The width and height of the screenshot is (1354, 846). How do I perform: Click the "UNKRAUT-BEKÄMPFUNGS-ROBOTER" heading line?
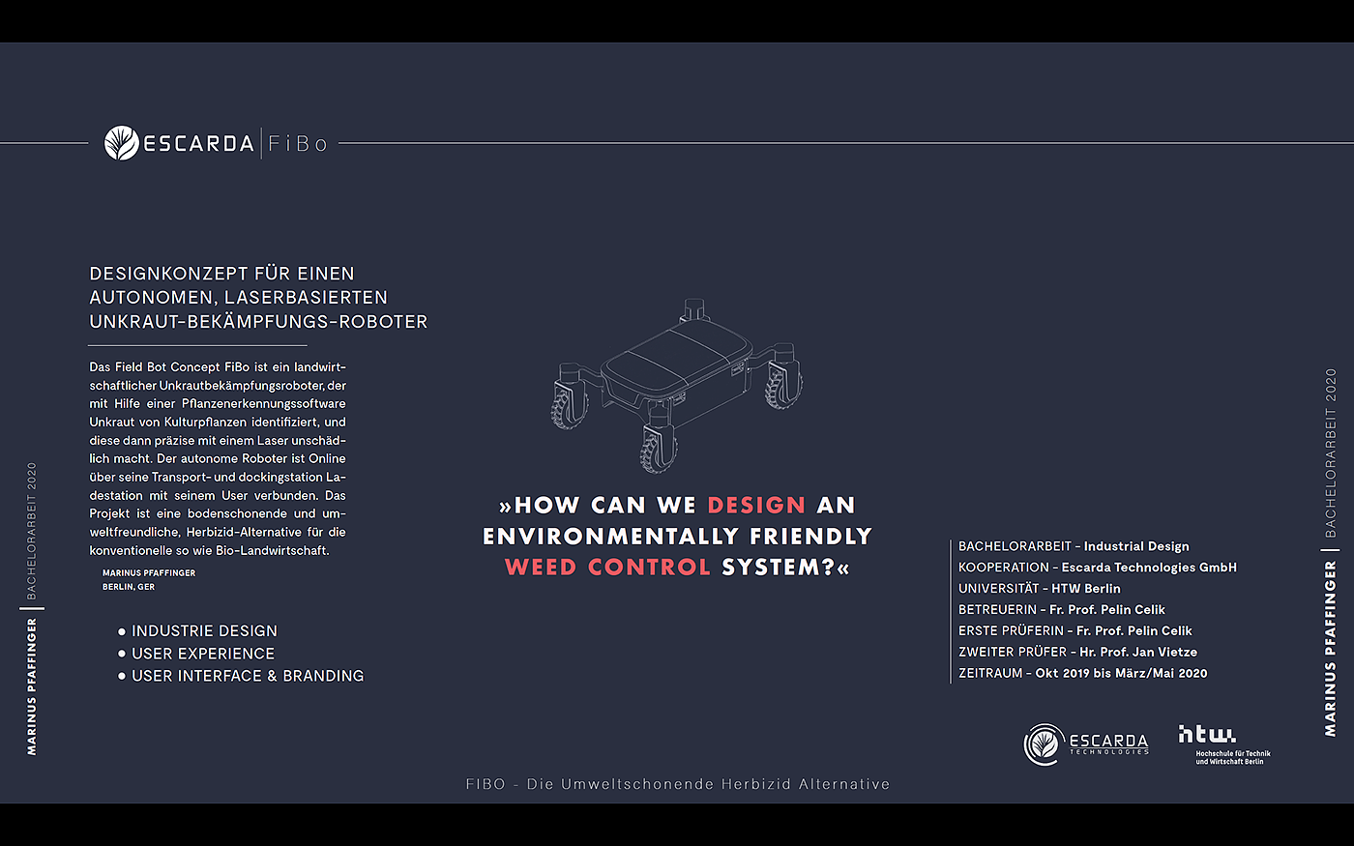tap(258, 322)
